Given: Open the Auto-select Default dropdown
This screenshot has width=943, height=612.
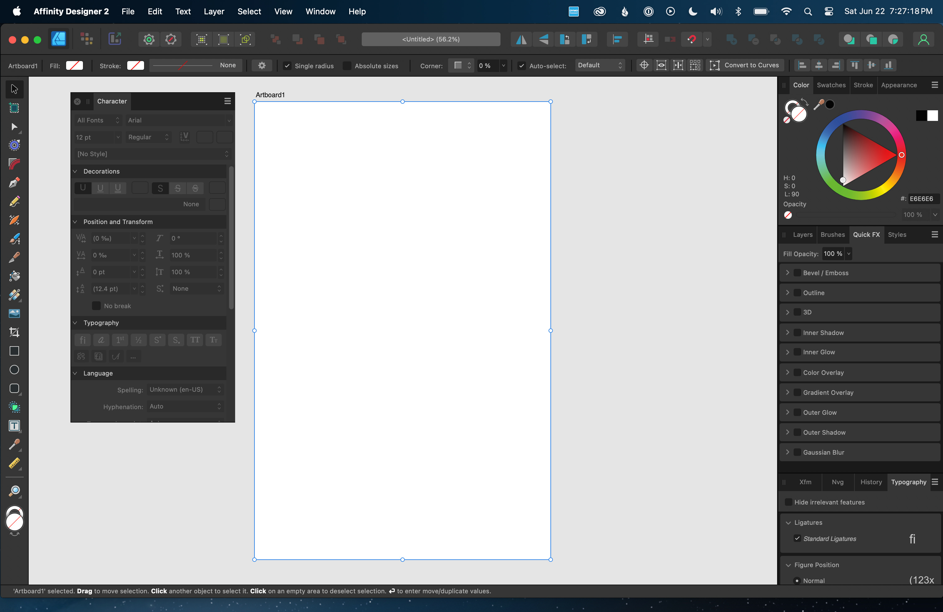Looking at the screenshot, I should pyautogui.click(x=599, y=65).
